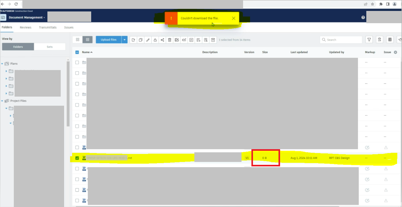Collapse the Project Files tree node
This screenshot has height=207, width=402.
coord(2,101)
